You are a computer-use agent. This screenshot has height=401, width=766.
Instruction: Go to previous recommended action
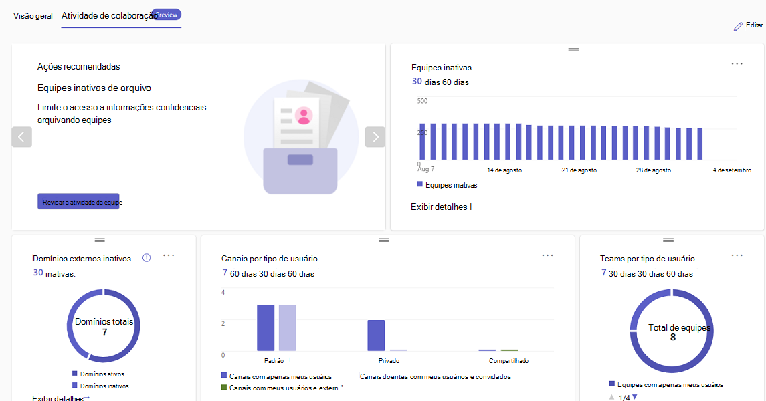[21, 137]
